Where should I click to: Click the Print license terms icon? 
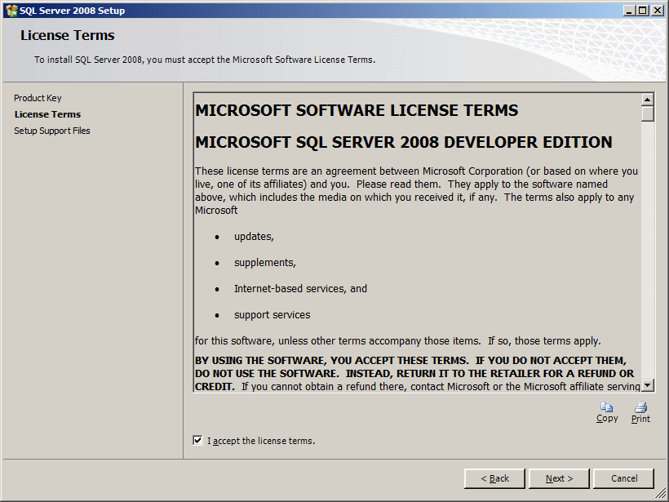pyautogui.click(x=640, y=407)
